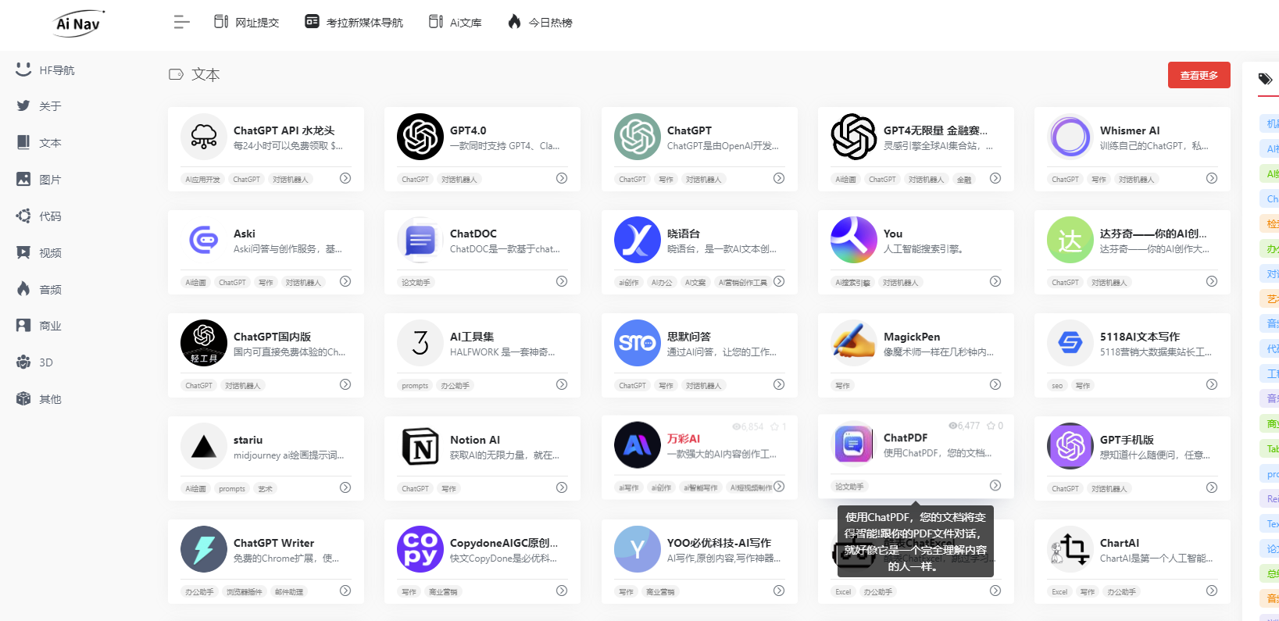Click the arrow on GPT4.0 card
Viewport: 1279px width, 621px height.
point(562,178)
